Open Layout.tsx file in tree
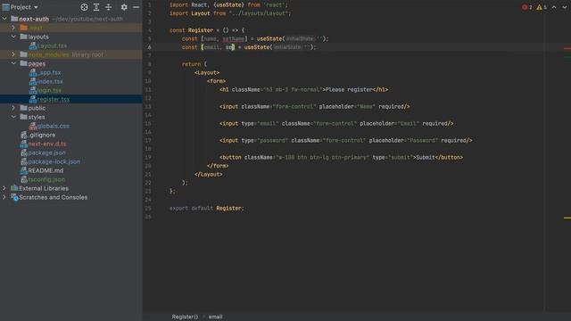 pyautogui.click(x=52, y=45)
